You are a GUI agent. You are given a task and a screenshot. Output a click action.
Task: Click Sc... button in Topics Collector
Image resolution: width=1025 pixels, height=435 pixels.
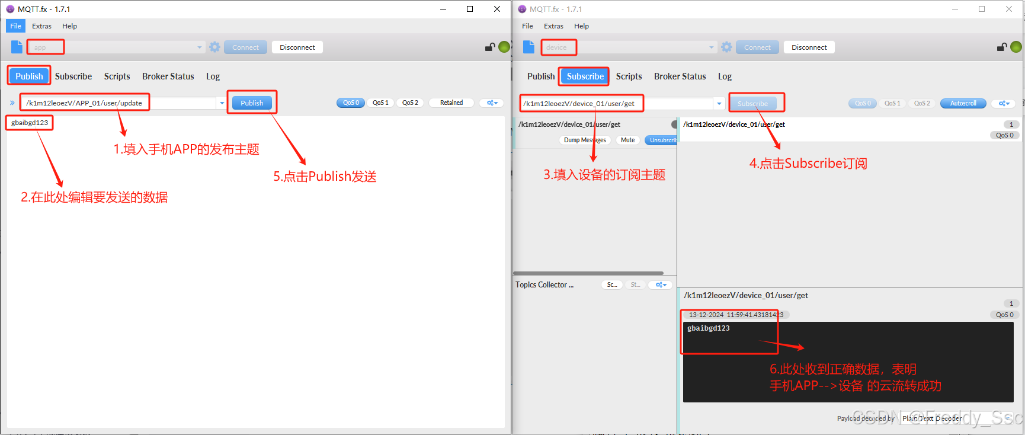[612, 284]
